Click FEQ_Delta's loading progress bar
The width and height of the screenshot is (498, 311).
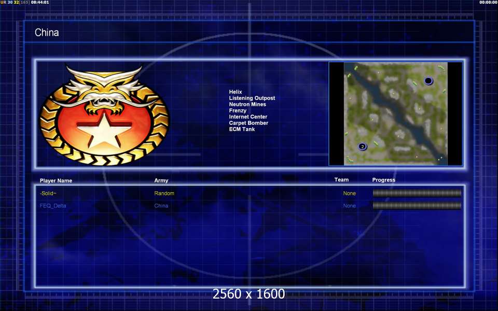click(x=417, y=206)
